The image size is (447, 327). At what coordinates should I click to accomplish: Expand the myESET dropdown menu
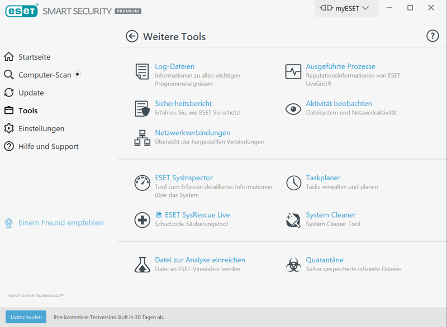coord(346,8)
